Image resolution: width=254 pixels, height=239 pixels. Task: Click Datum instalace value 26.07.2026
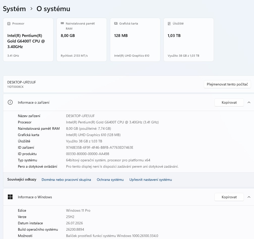point(74,223)
